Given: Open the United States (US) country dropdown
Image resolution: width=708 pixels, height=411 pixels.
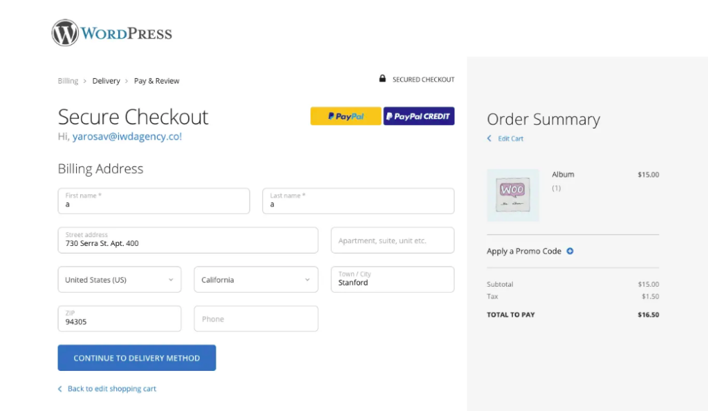Looking at the screenshot, I should point(120,279).
